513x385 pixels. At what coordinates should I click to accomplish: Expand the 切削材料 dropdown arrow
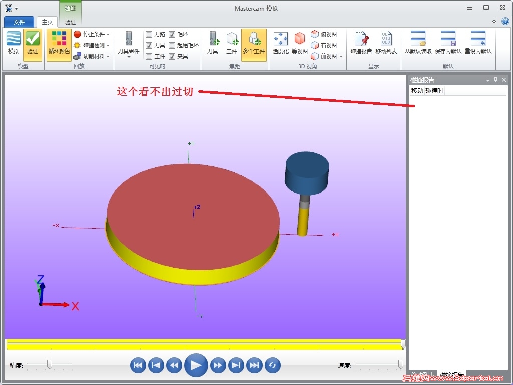click(x=108, y=56)
